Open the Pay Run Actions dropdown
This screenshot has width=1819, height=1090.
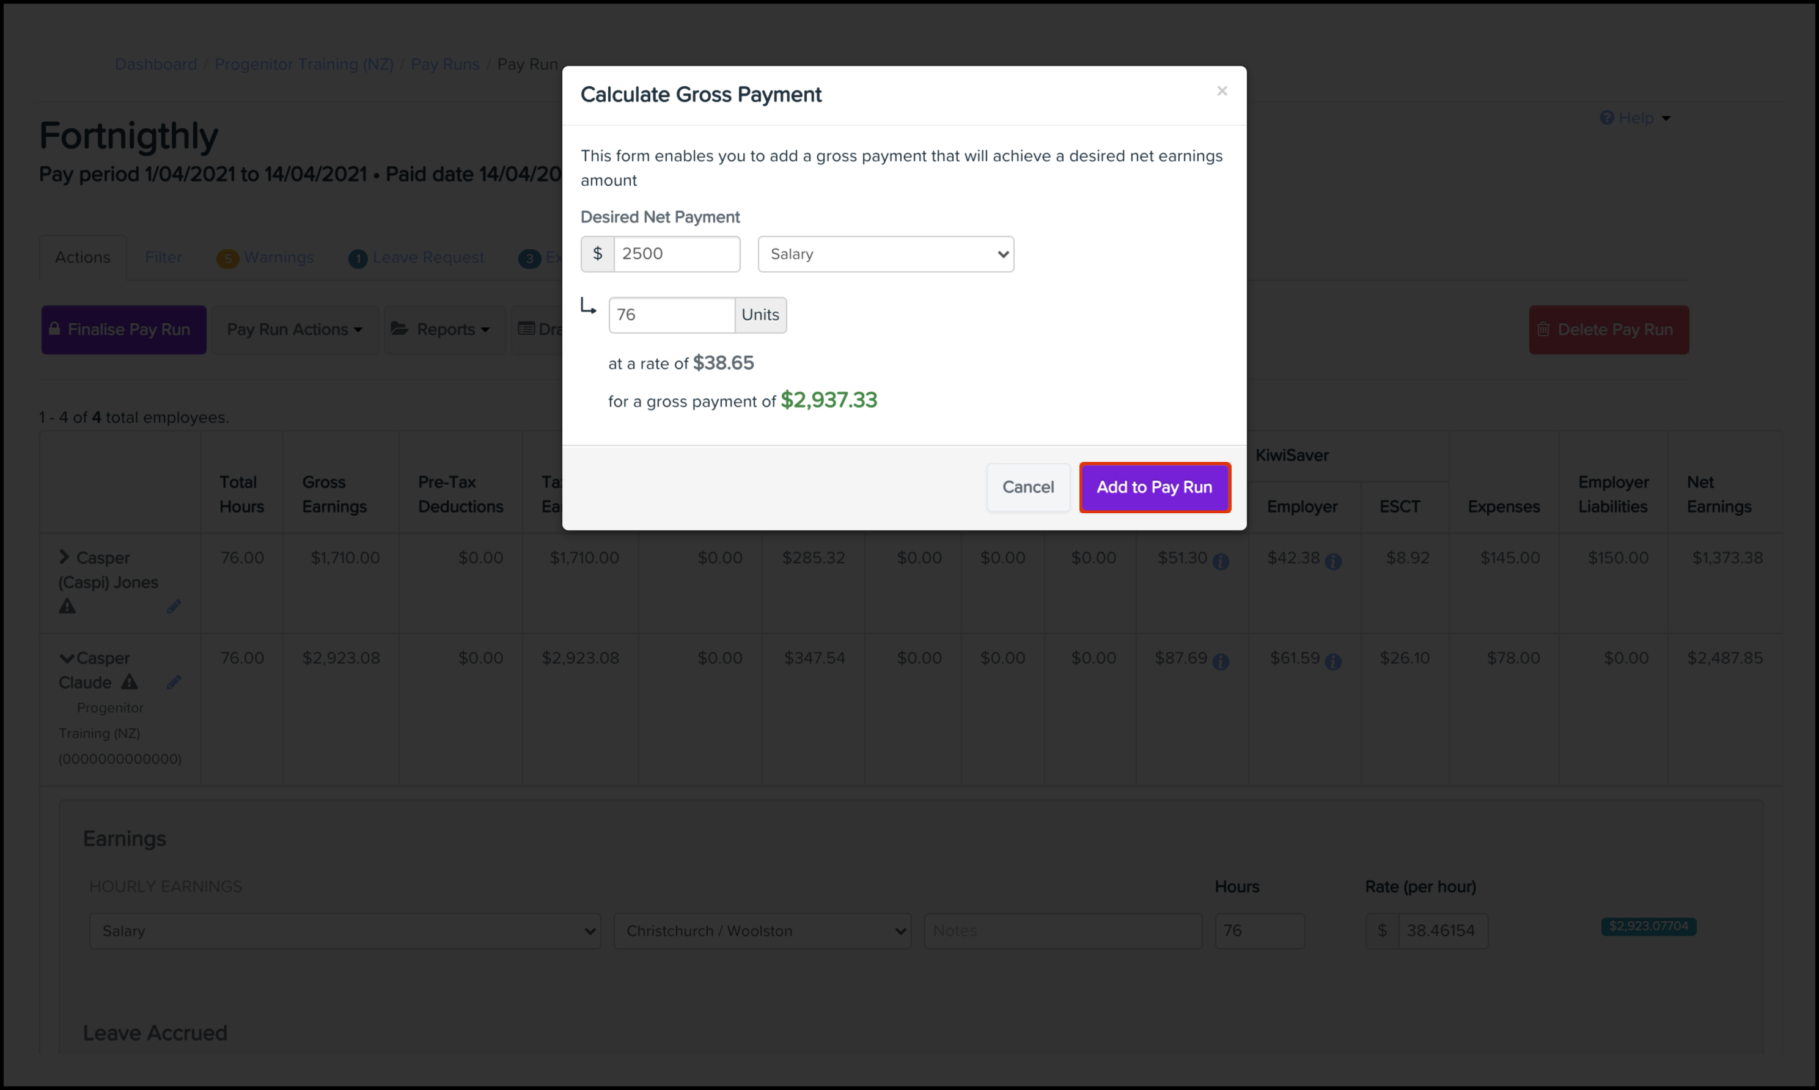point(295,330)
